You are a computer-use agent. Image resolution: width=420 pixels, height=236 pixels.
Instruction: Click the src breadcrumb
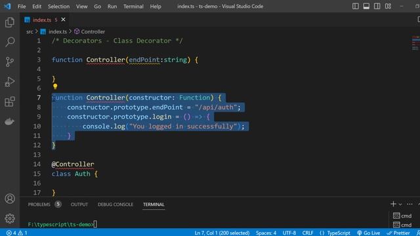[30, 31]
